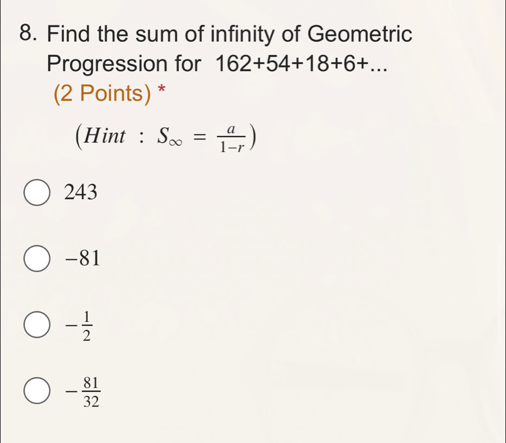Click the text label 243
This screenshot has height=443, width=506.
[80, 192]
